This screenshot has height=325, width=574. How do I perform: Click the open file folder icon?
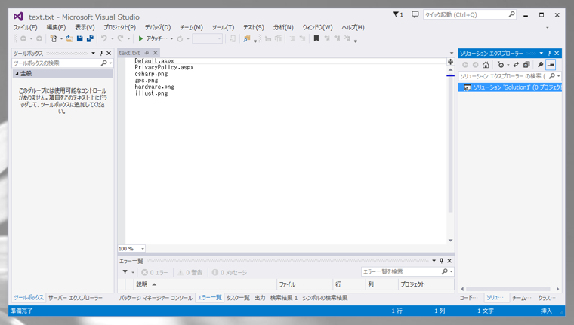69,38
